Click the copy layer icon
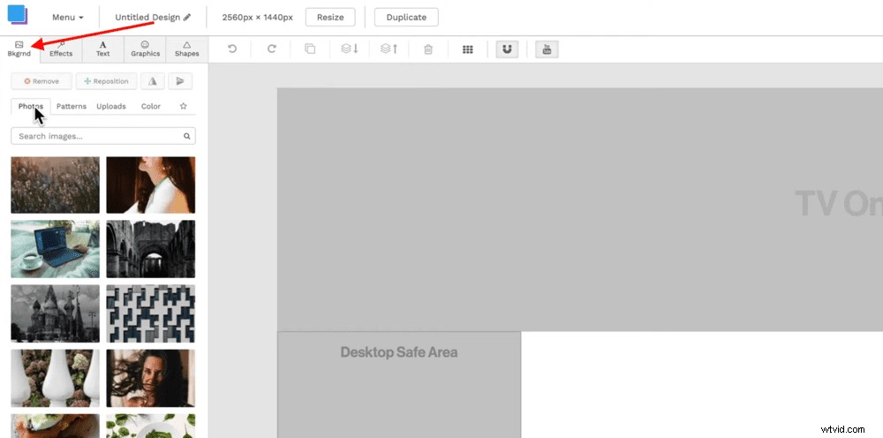883x438 pixels. pyautogui.click(x=310, y=49)
